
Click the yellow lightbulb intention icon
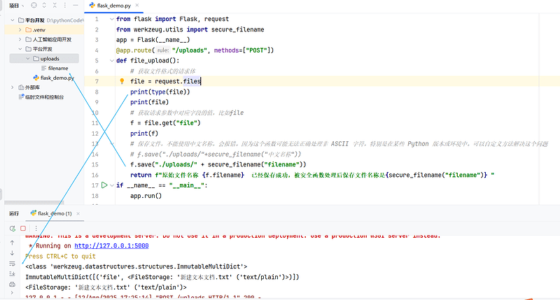[x=122, y=81]
